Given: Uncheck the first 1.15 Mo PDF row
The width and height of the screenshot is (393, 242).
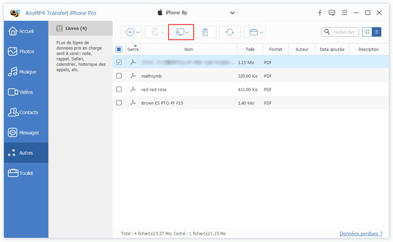Looking at the screenshot, I should [119, 62].
